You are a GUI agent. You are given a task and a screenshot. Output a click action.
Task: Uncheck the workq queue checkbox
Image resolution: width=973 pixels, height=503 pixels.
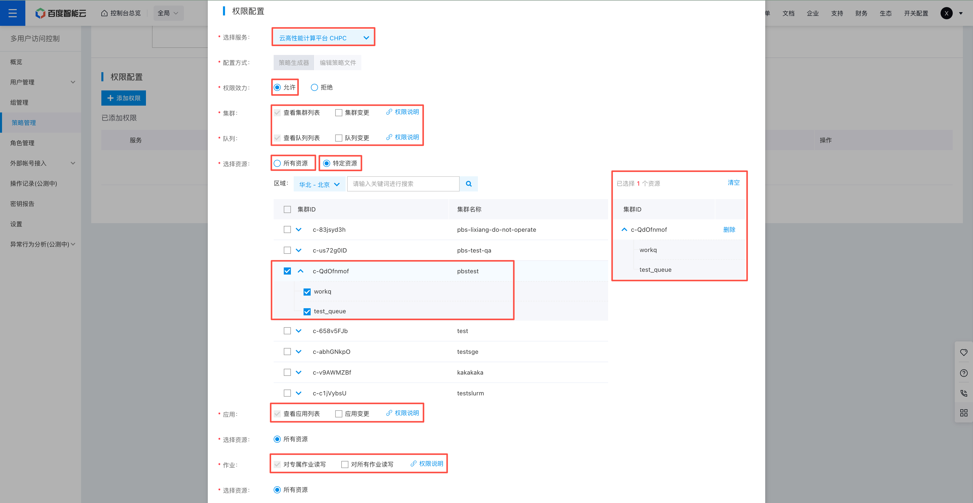[x=307, y=292]
